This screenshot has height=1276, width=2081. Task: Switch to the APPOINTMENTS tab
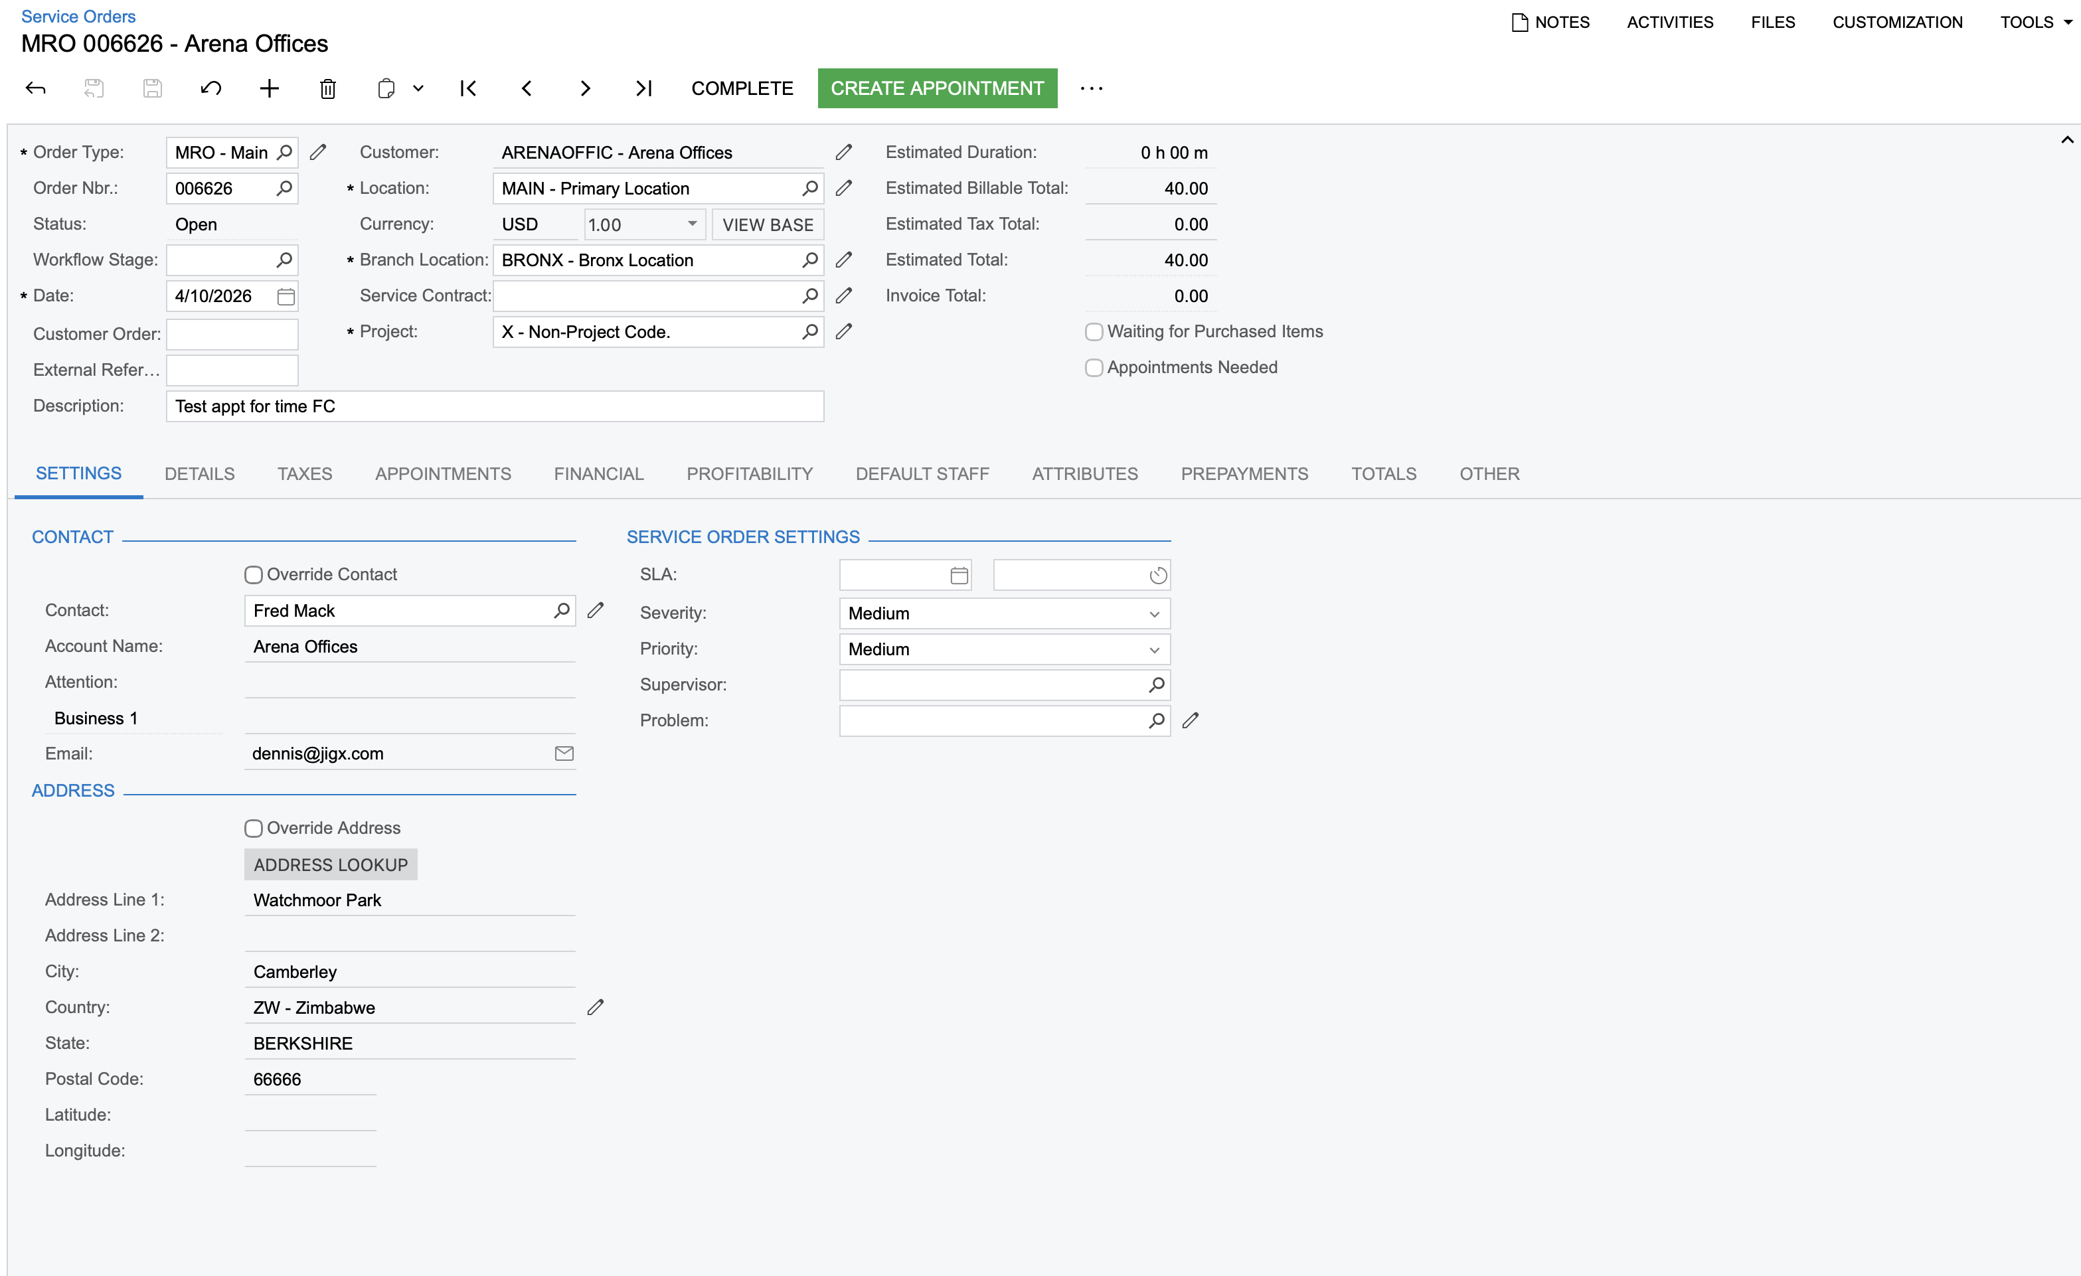click(442, 473)
